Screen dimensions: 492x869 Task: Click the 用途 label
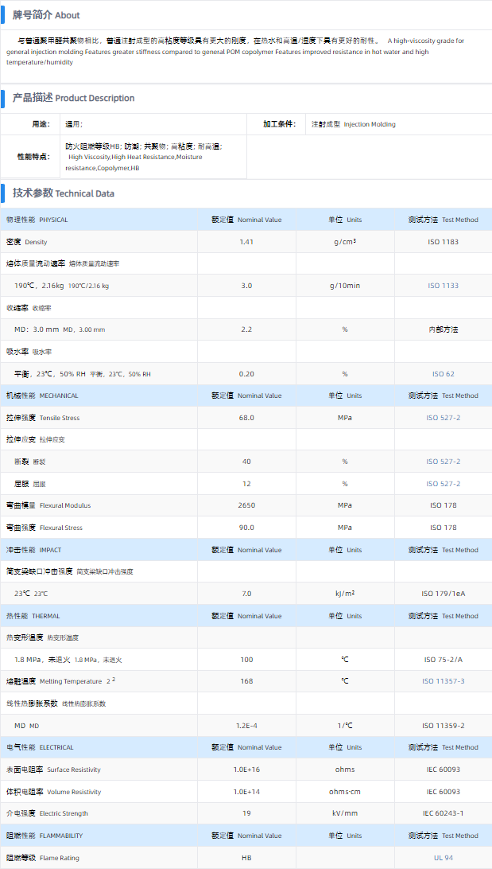pyautogui.click(x=41, y=124)
